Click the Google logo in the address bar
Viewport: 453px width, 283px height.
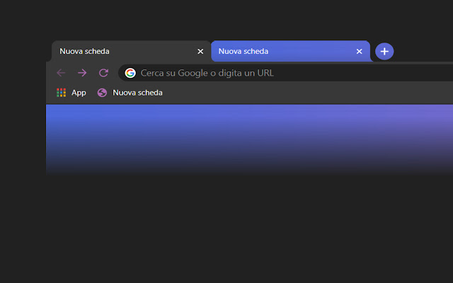pos(130,73)
